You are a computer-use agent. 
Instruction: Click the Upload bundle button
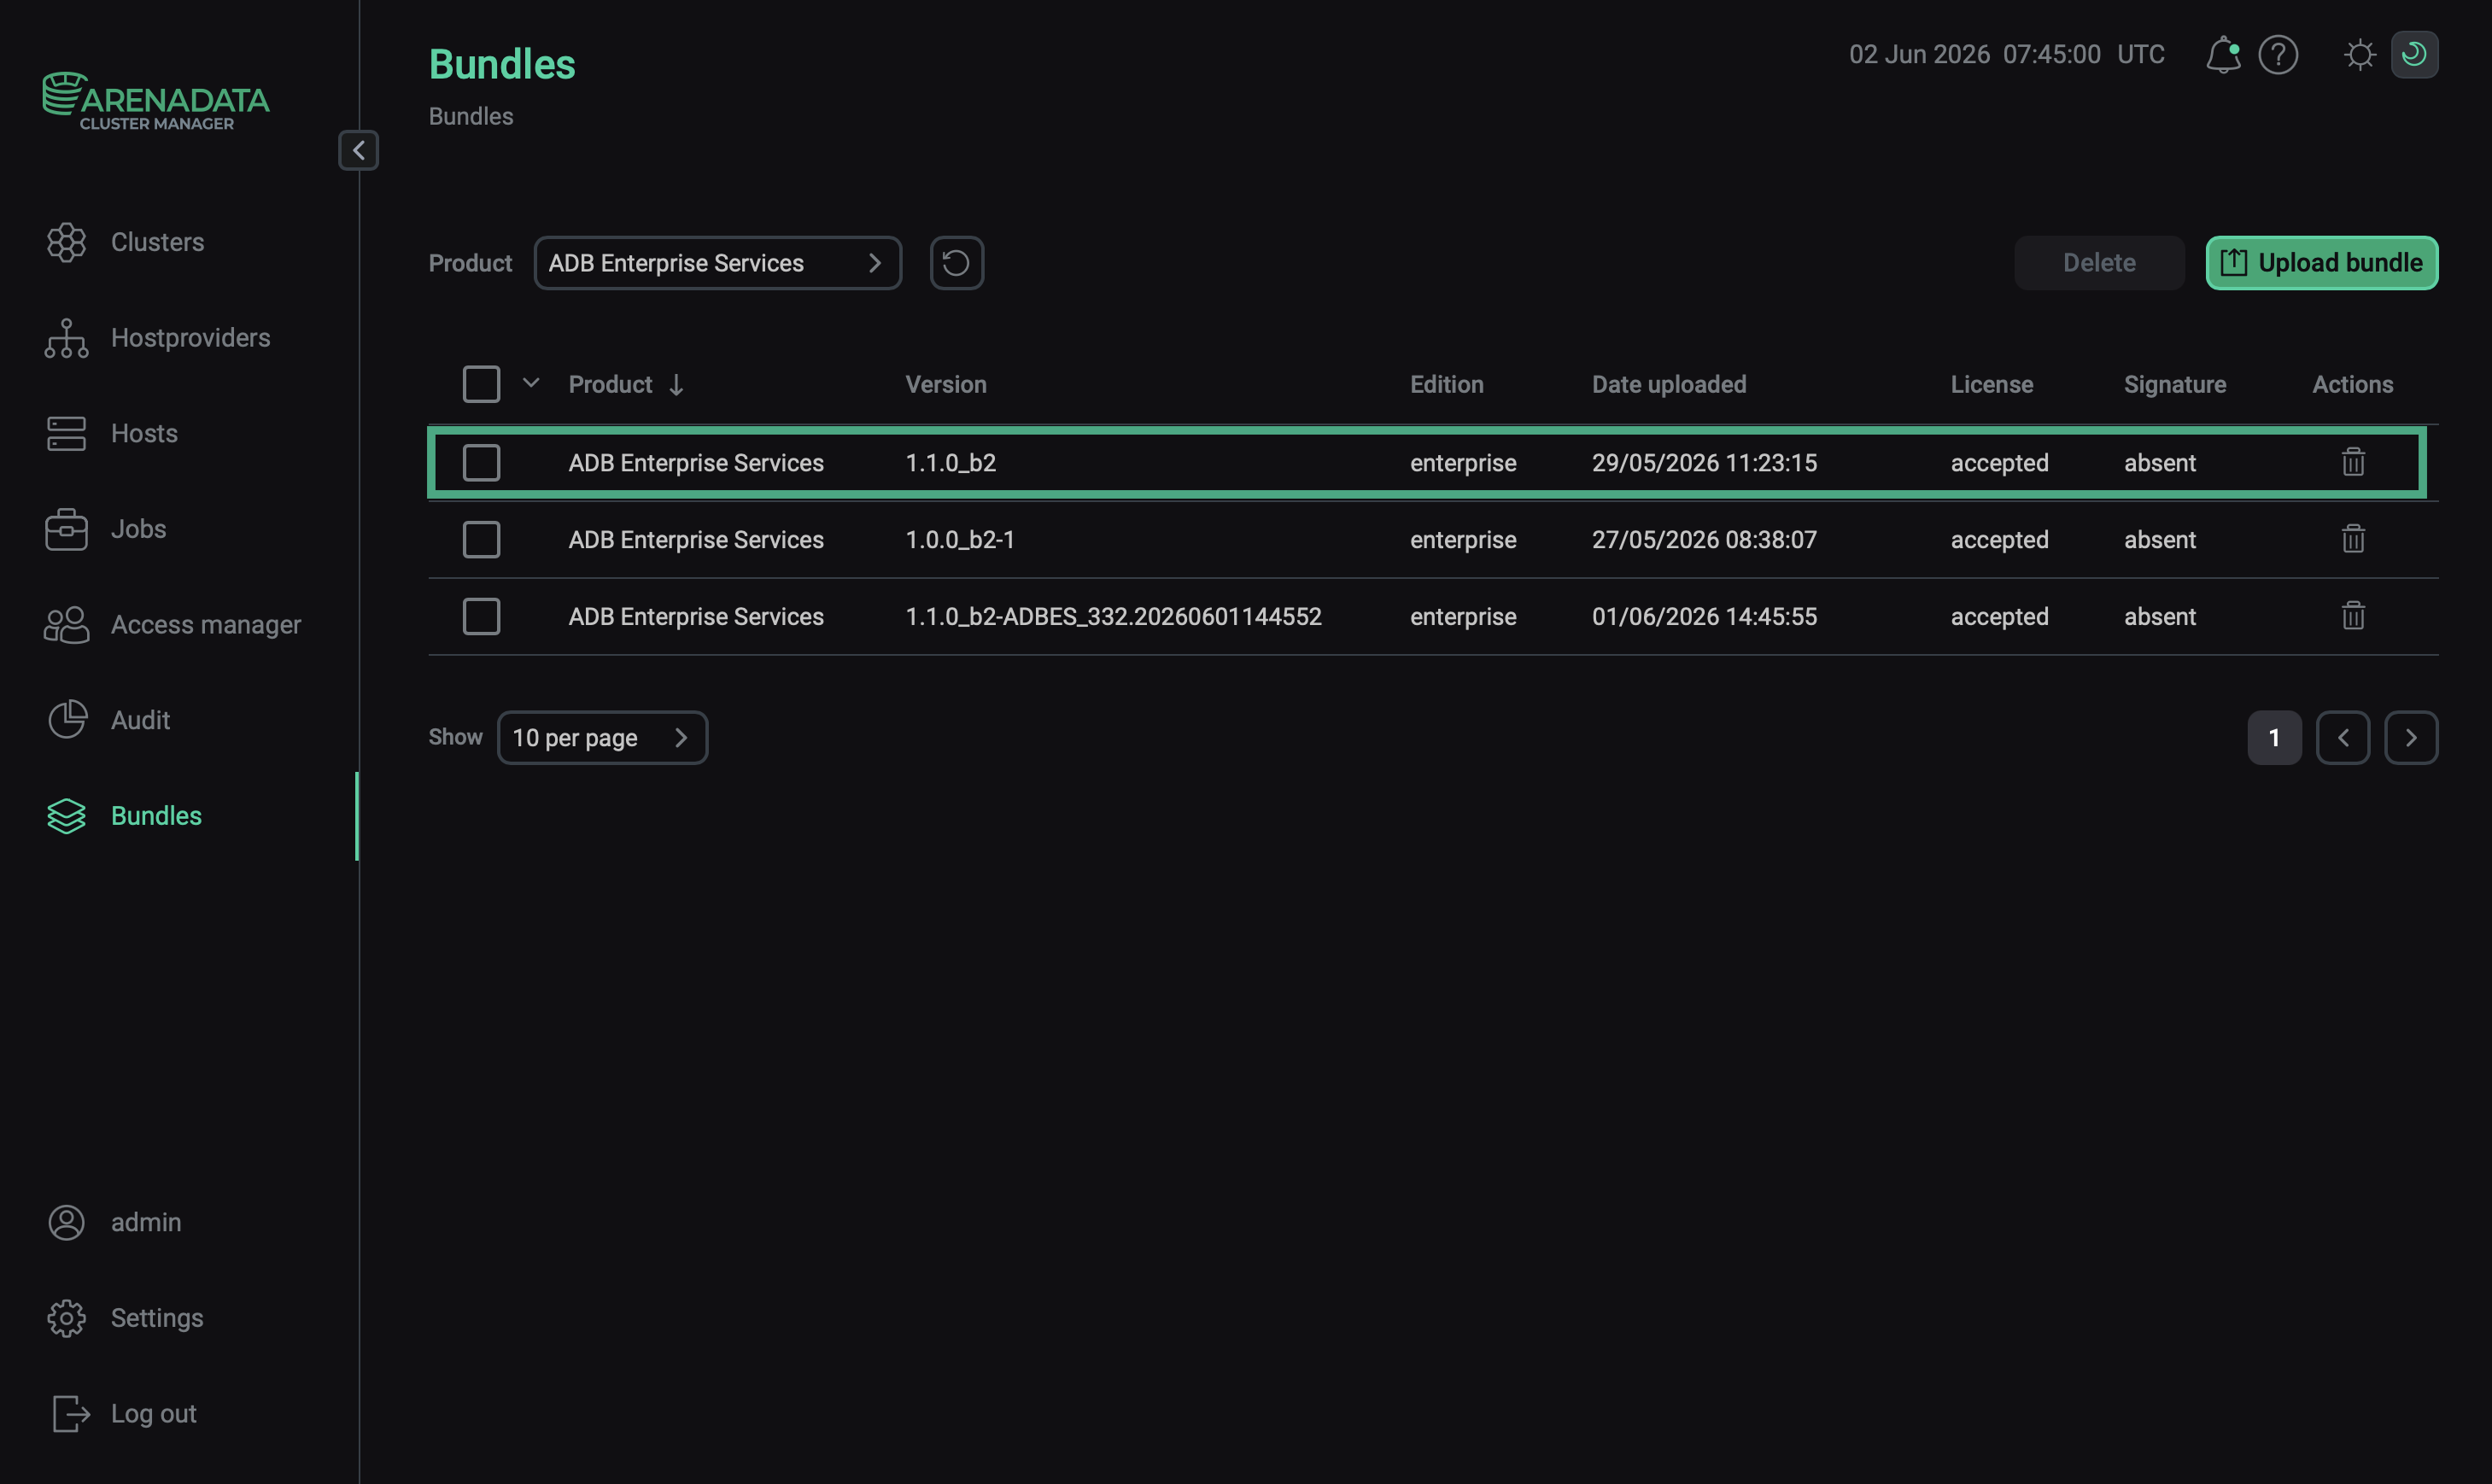click(x=2321, y=263)
